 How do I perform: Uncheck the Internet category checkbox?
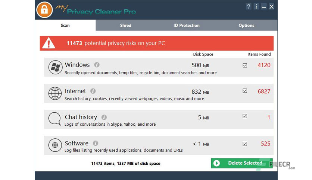click(x=245, y=91)
